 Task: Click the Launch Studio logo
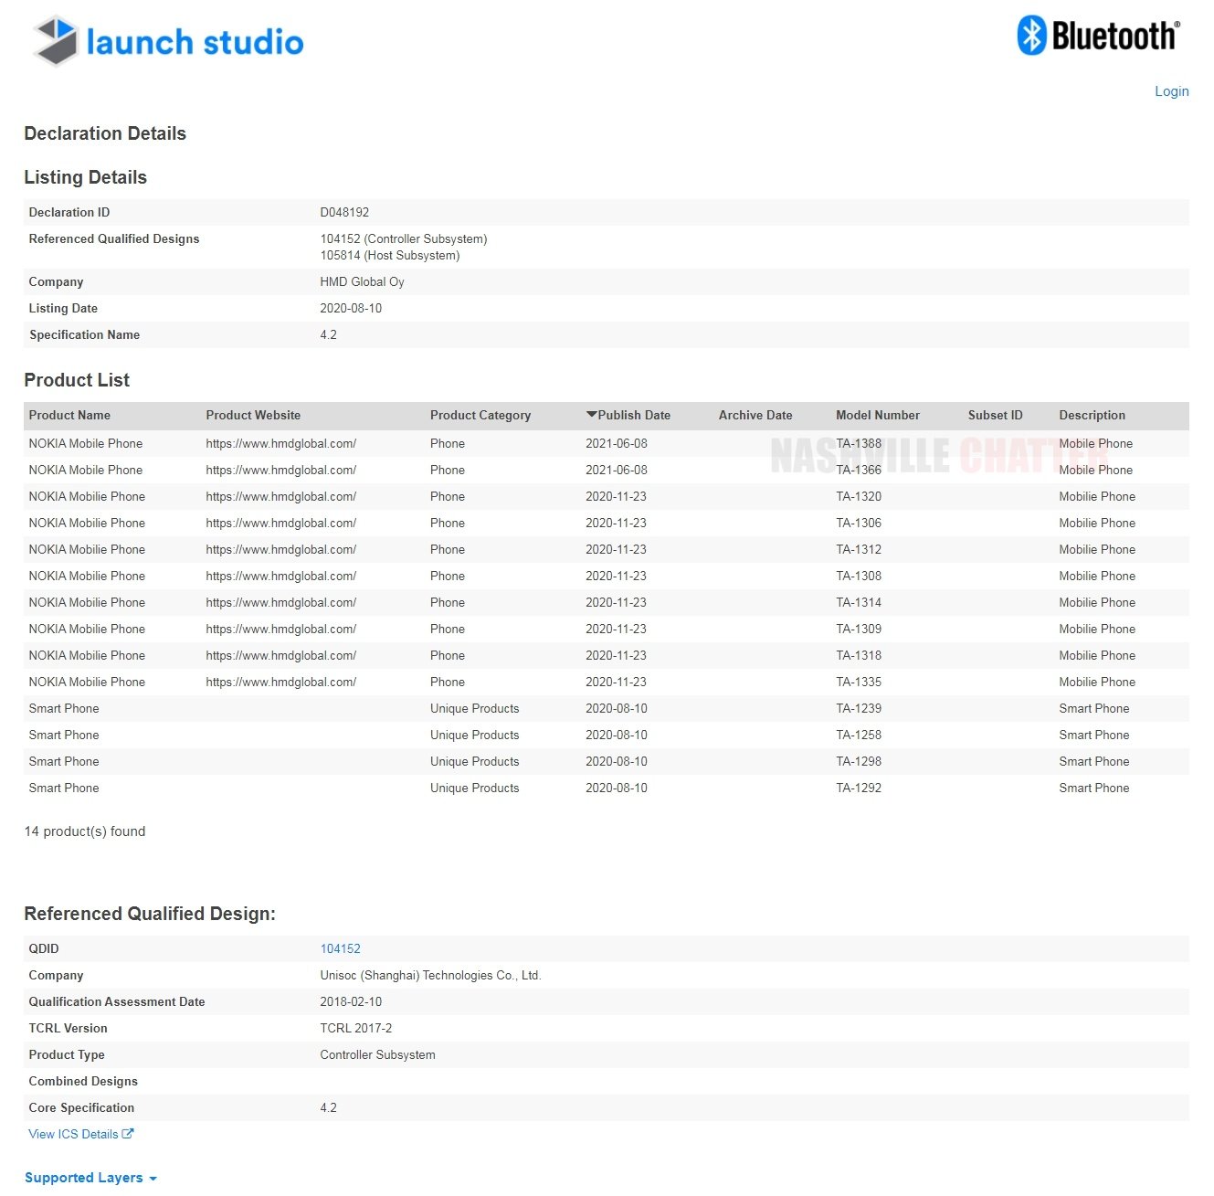point(169,41)
